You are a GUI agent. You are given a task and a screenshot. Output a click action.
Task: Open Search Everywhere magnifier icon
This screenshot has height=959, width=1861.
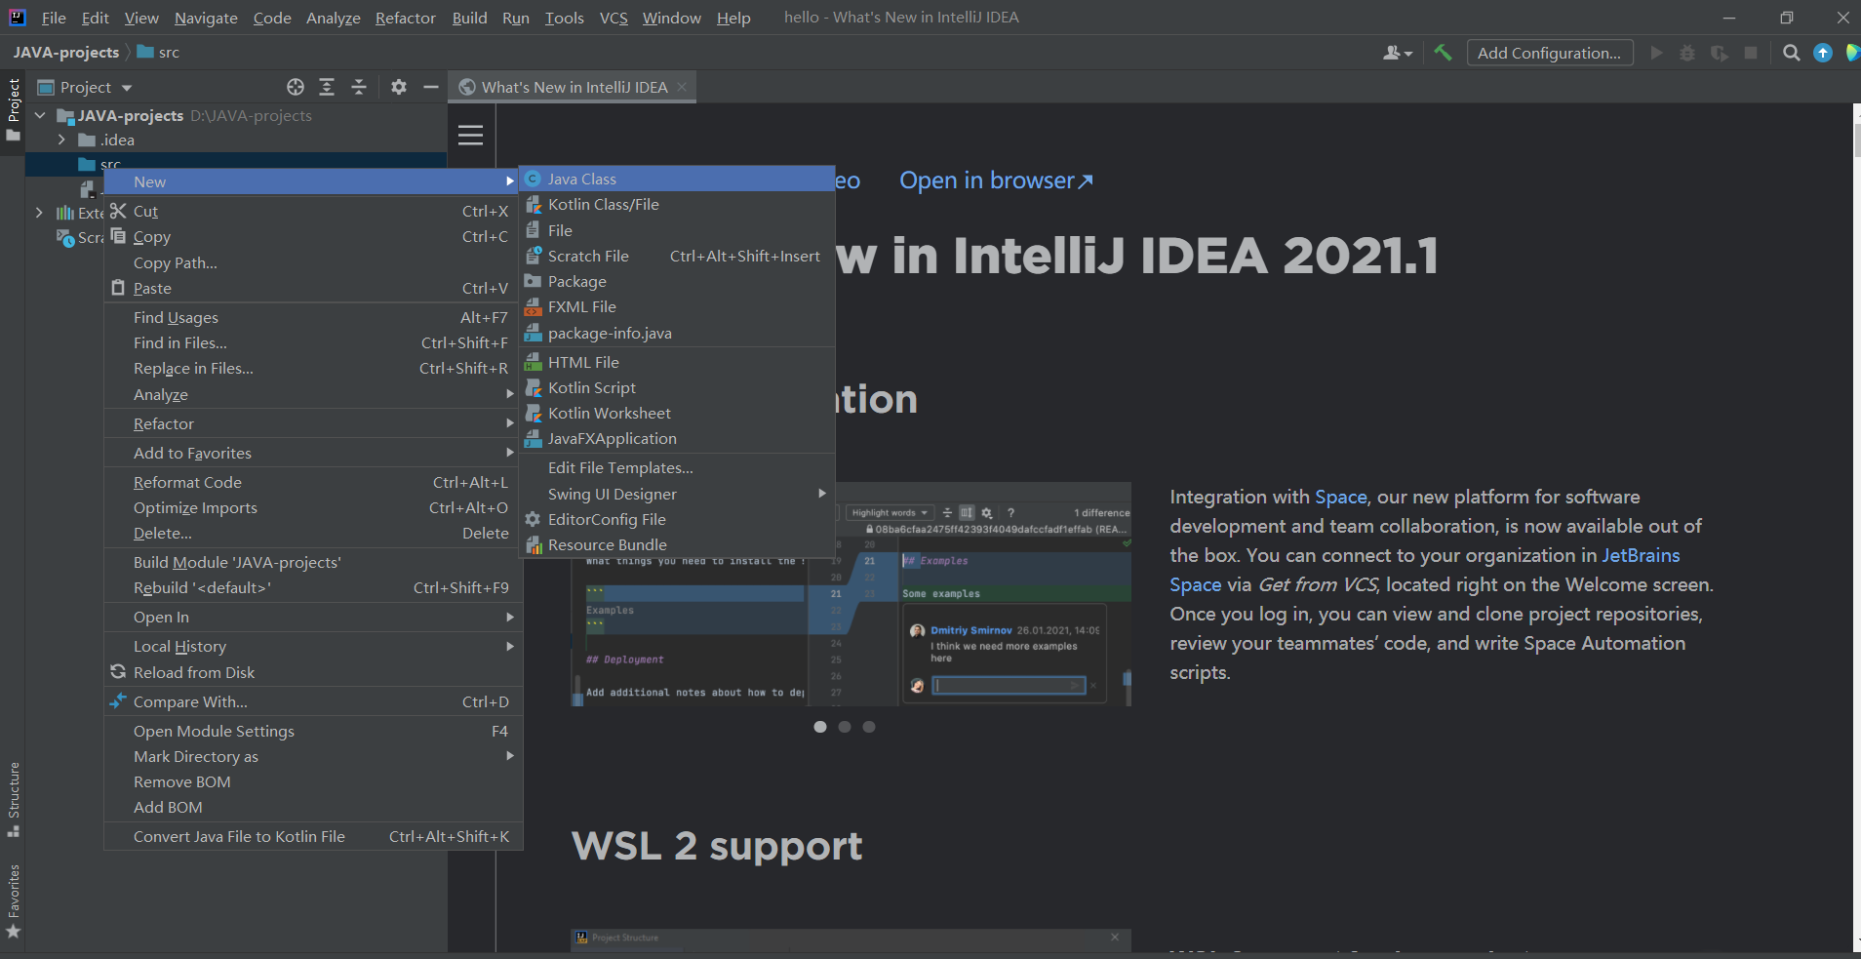click(1791, 53)
